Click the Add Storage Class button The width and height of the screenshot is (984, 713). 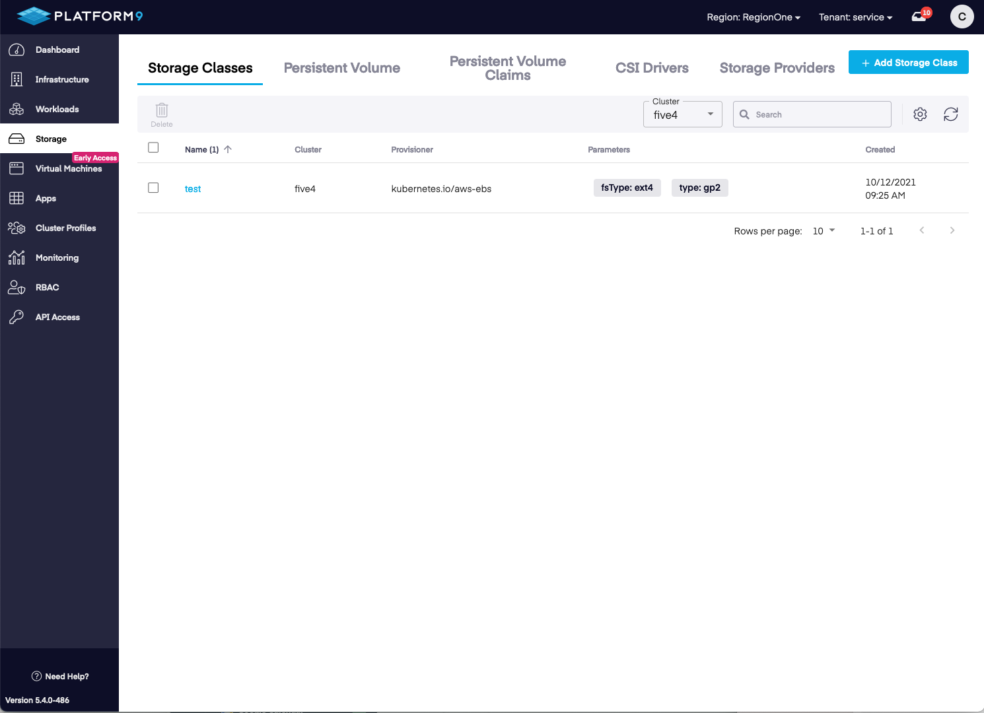click(x=908, y=63)
